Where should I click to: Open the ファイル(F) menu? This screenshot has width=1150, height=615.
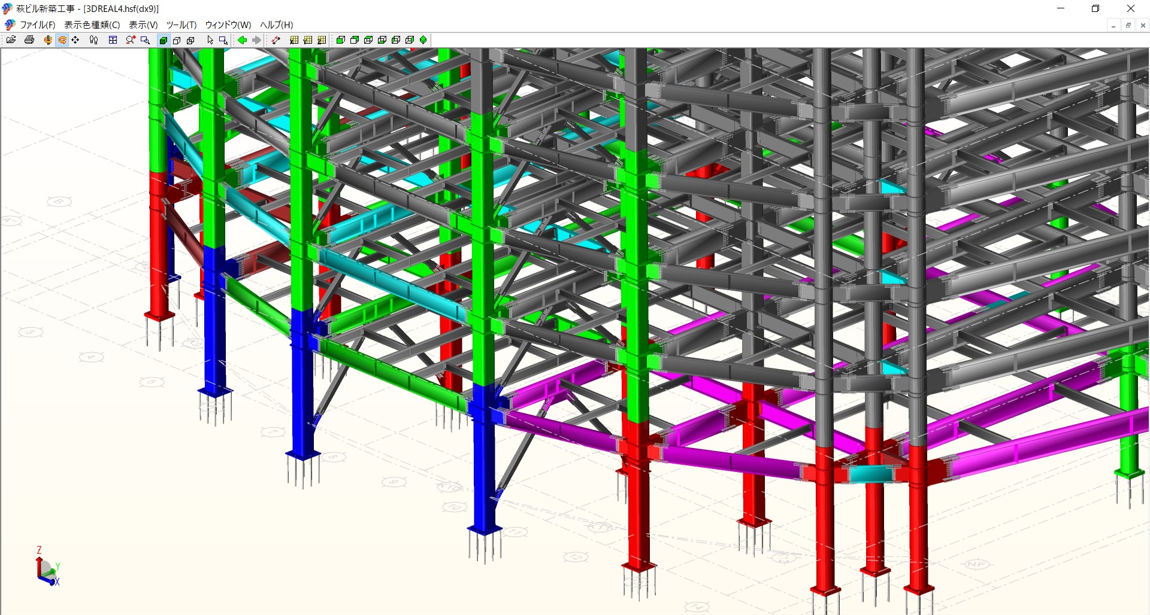[38, 25]
